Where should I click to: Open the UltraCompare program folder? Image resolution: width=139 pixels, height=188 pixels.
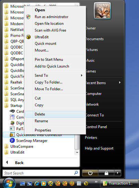tap(19, 146)
